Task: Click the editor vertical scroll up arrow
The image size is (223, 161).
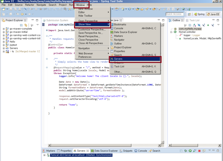Action: pyautogui.click(x=162, y=25)
